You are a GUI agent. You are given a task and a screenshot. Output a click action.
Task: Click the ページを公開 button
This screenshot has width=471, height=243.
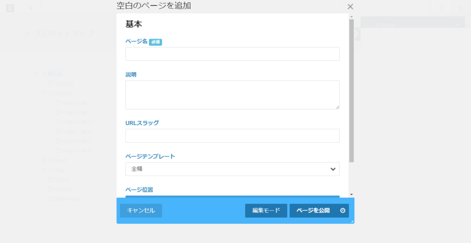point(313,210)
